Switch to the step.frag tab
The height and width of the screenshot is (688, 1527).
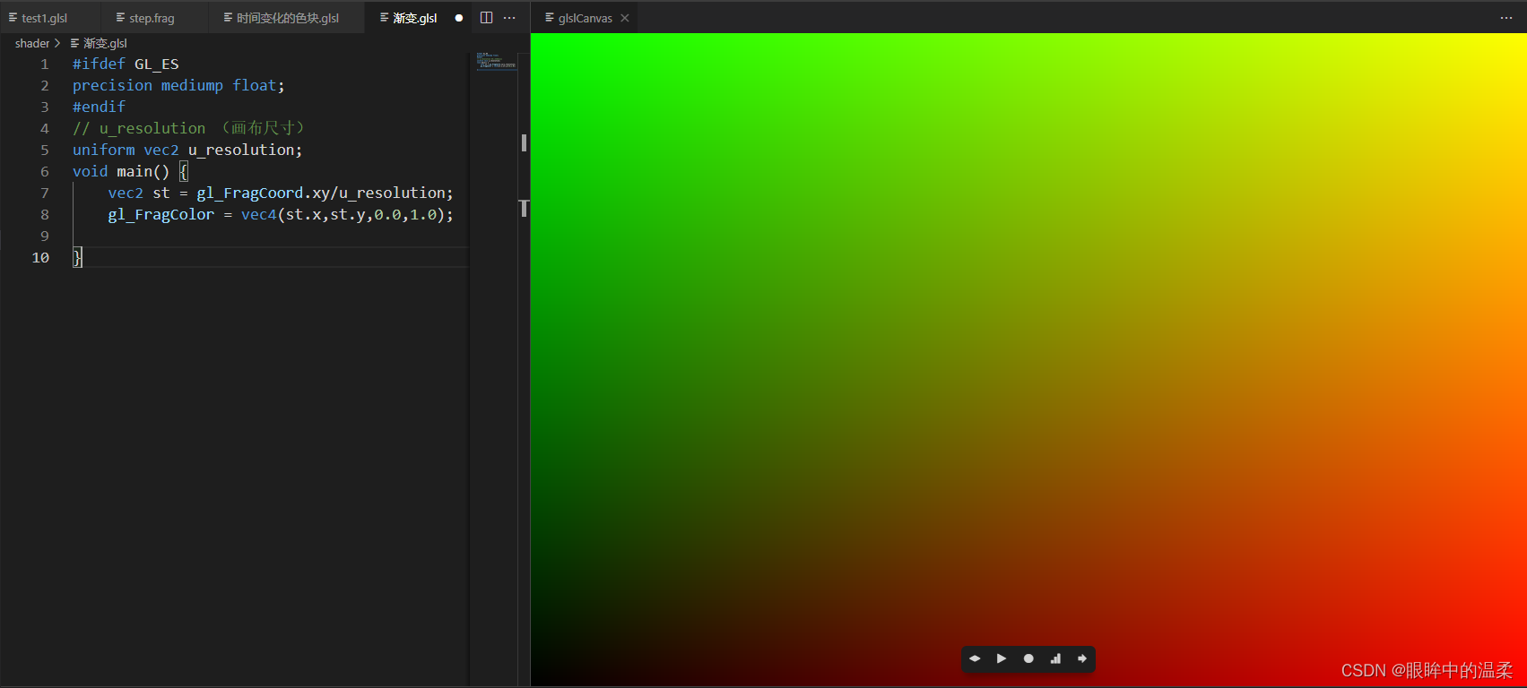click(x=156, y=18)
